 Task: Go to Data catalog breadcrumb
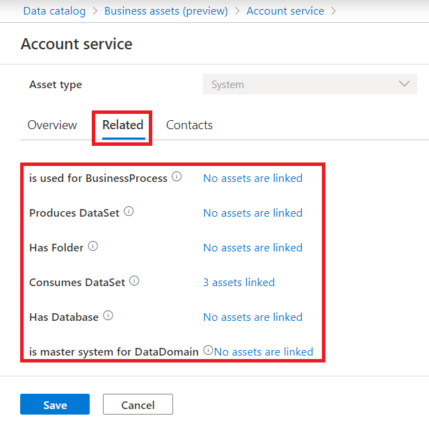tap(54, 11)
